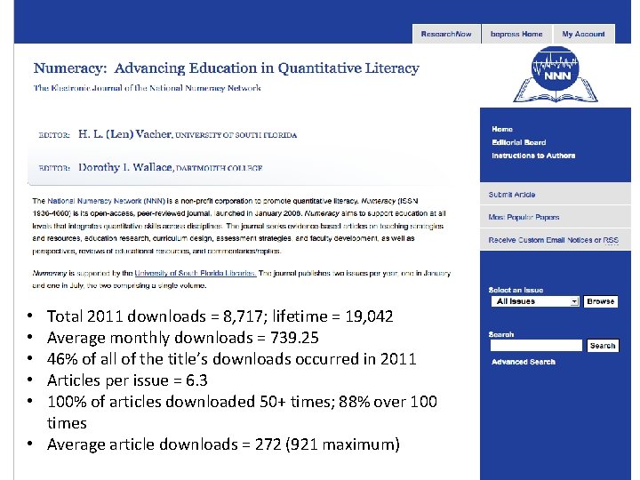Click editor name H. L. (Len) Vacher
Viewport: 640px width, 480px height.
[x=125, y=134]
